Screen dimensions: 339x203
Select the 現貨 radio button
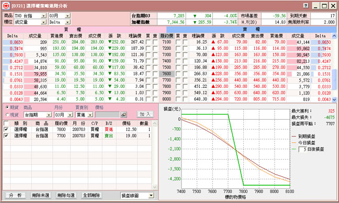click(x=7, y=115)
